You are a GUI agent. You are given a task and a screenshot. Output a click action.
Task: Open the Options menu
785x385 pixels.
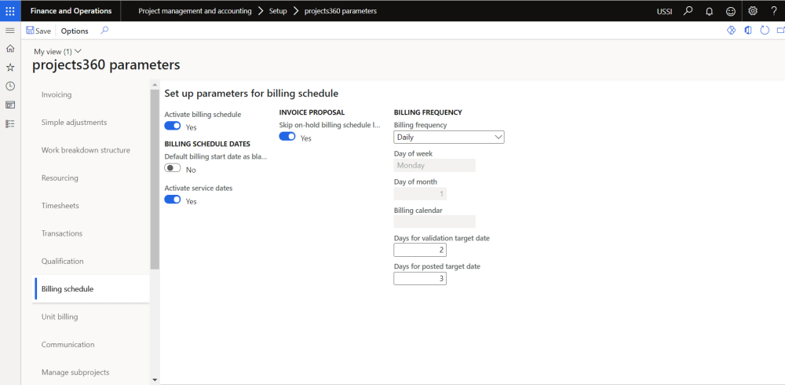tap(75, 31)
